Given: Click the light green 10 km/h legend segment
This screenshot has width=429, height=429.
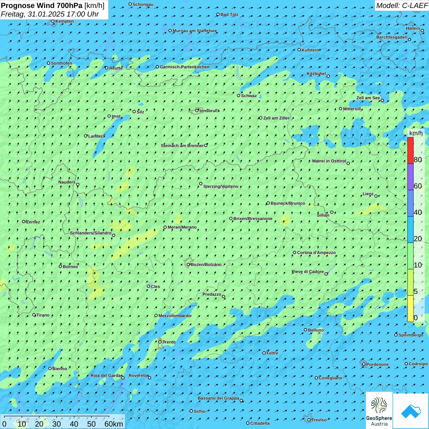Looking at the screenshot, I should (410, 256).
